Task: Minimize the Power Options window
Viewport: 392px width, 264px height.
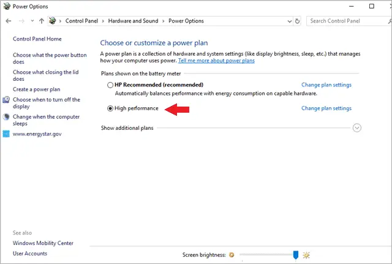Action: pos(352,6)
